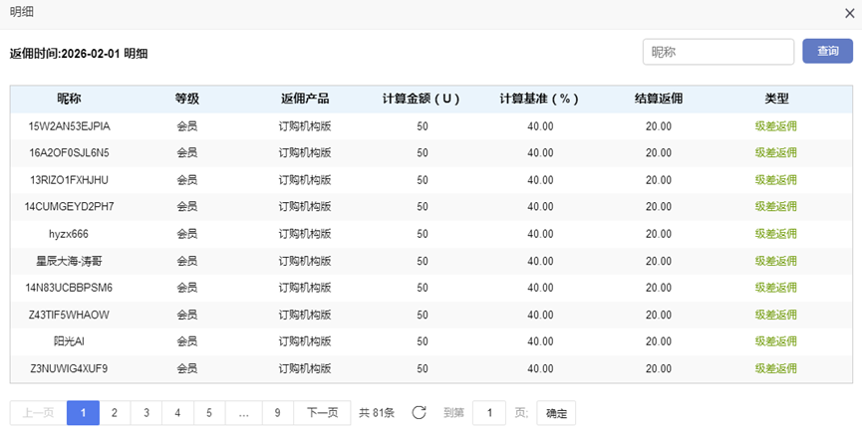Select current page 1 in pagination

[83, 413]
